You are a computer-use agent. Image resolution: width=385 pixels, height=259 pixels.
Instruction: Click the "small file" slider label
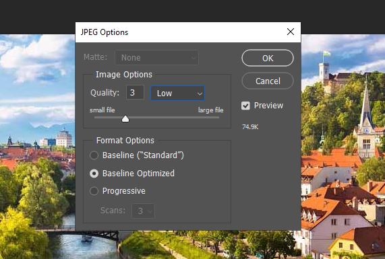click(102, 110)
